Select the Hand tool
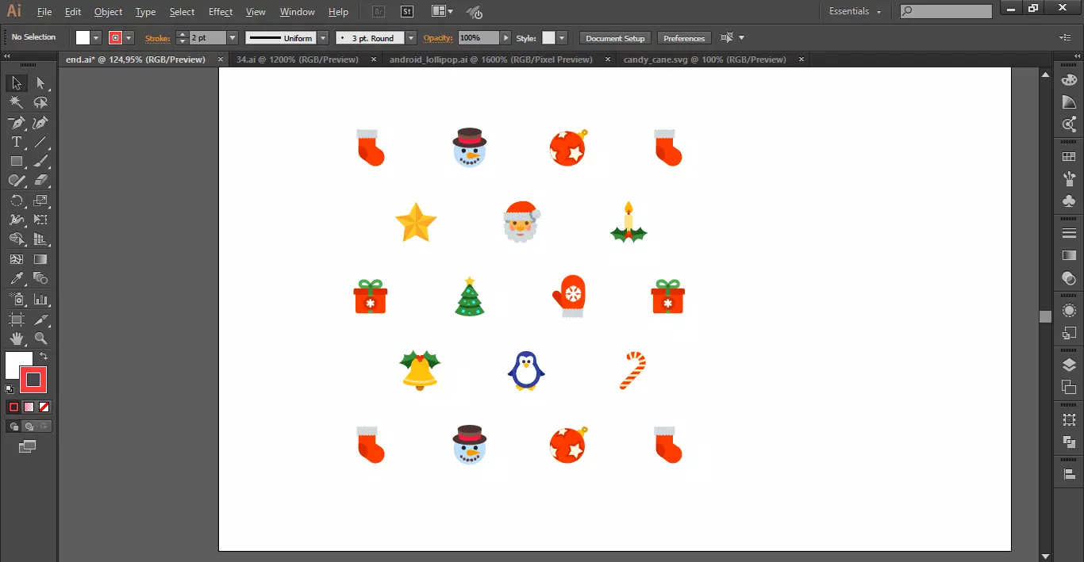The height and width of the screenshot is (562, 1084). [17, 338]
